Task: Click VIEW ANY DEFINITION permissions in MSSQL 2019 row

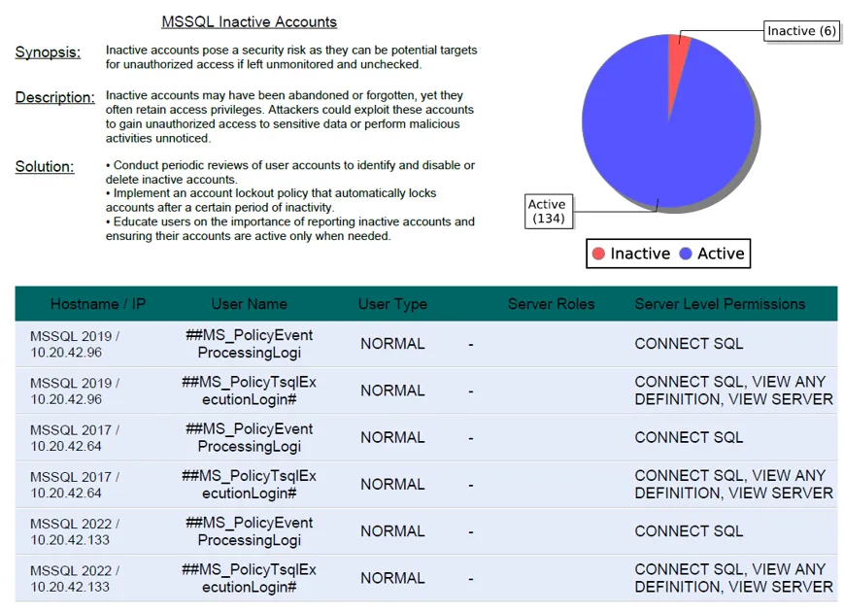Action: pos(733,391)
